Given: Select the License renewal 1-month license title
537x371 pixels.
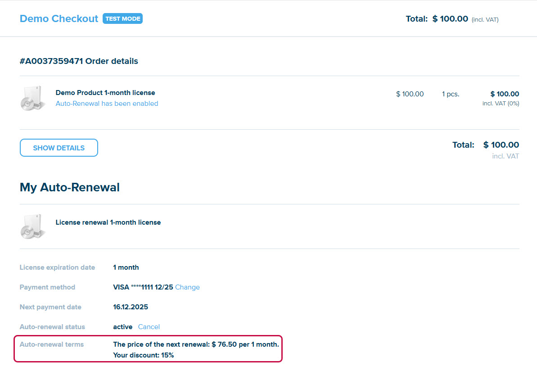Looking at the screenshot, I should point(108,222).
